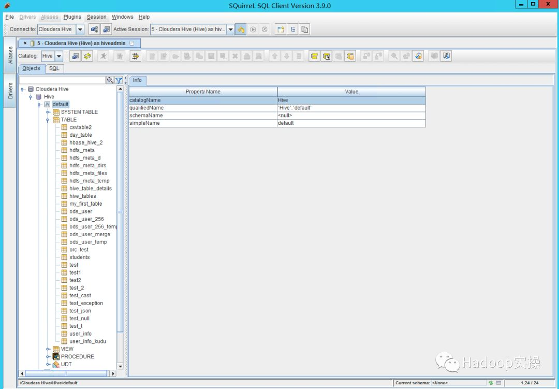
Task: Click the tile windows icon on main toolbar
Action: (x=281, y=29)
